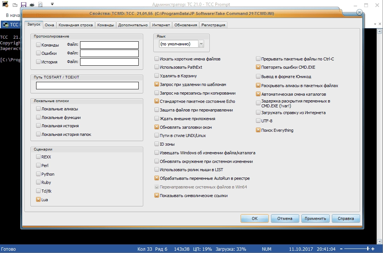This screenshot has width=383, height=253.
Task: Click the OK button
Action: click(x=254, y=218)
